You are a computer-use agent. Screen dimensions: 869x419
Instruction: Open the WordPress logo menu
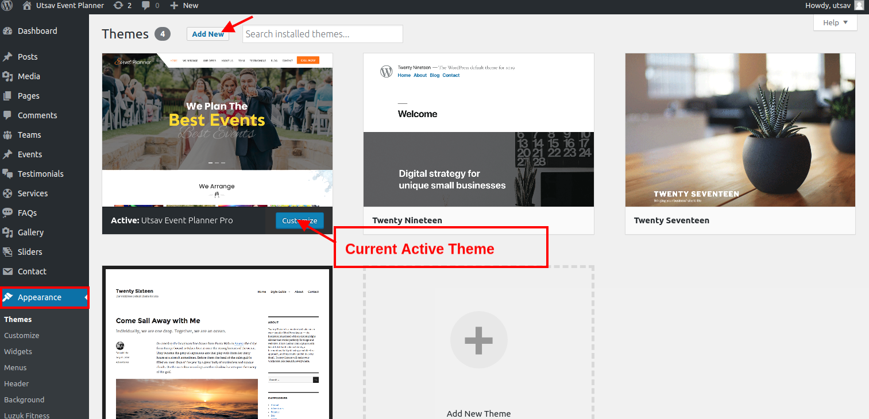point(7,5)
